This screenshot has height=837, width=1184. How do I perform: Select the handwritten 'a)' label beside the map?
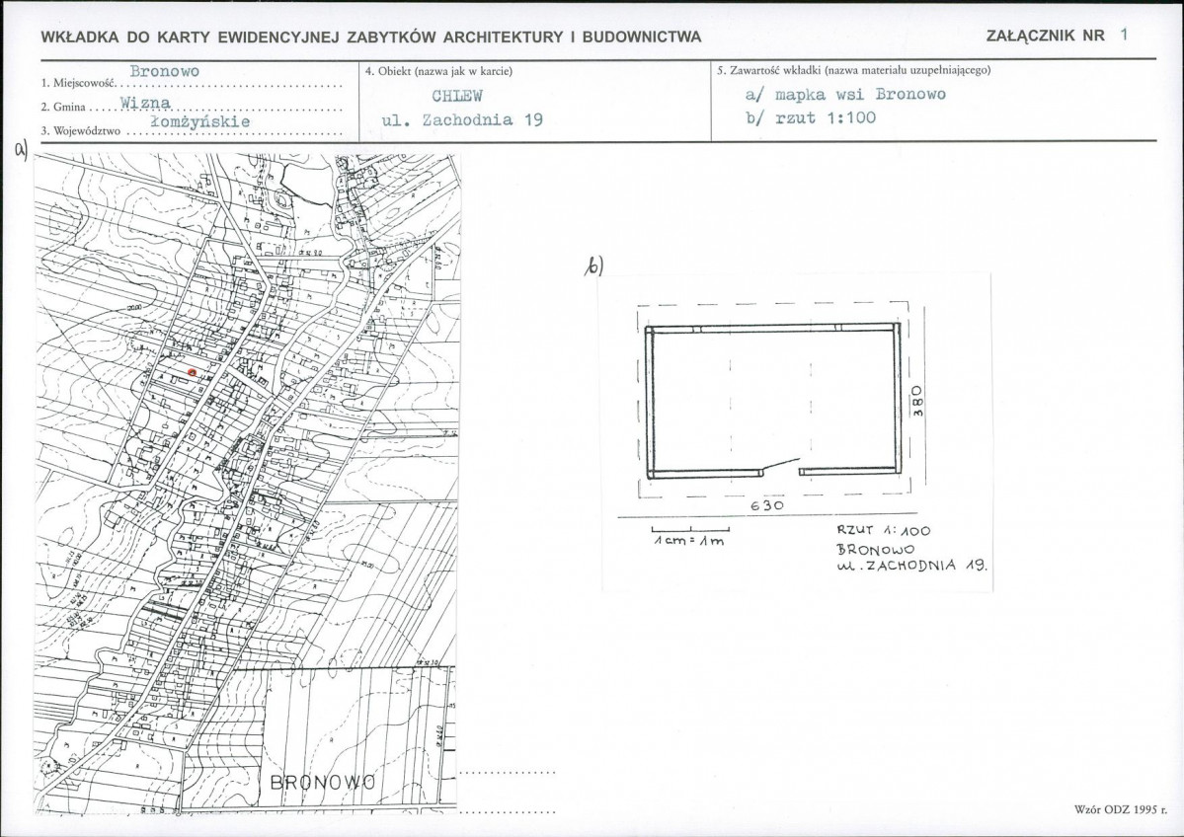(x=19, y=149)
